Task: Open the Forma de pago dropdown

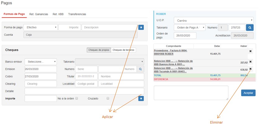Action: 40,27
